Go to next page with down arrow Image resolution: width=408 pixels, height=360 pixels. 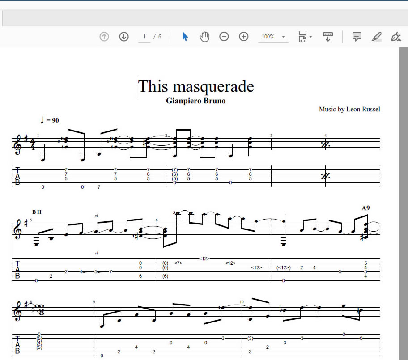click(124, 37)
